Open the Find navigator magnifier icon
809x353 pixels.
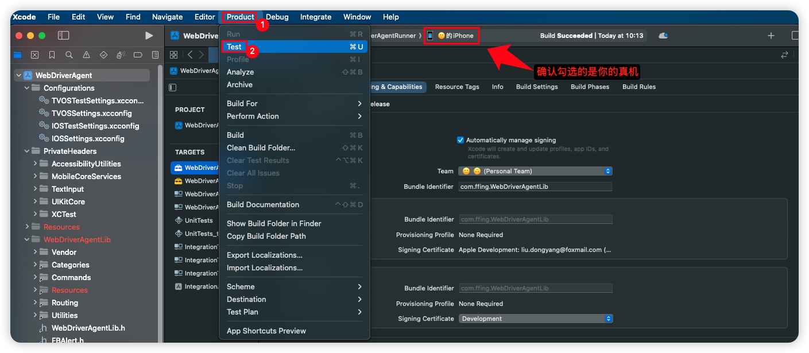click(x=69, y=55)
